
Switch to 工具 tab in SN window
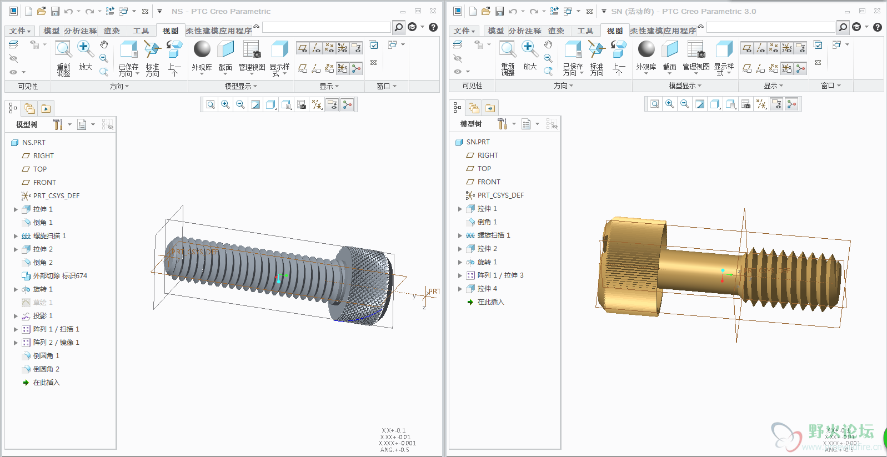point(585,31)
